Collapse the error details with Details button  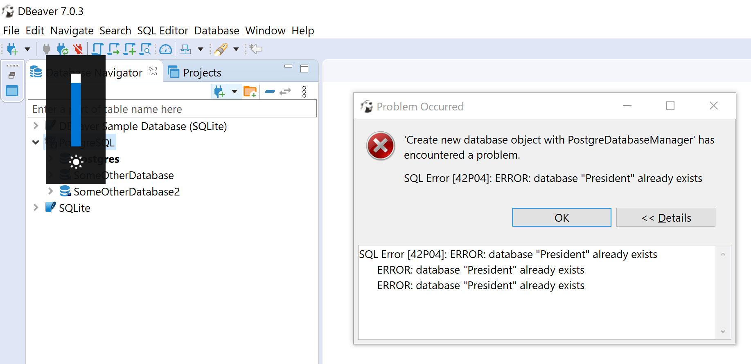[666, 217]
